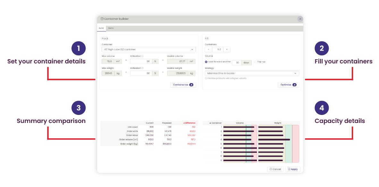Click numbered circle badge 1
This screenshot has width=379, height=187.
(79, 48)
